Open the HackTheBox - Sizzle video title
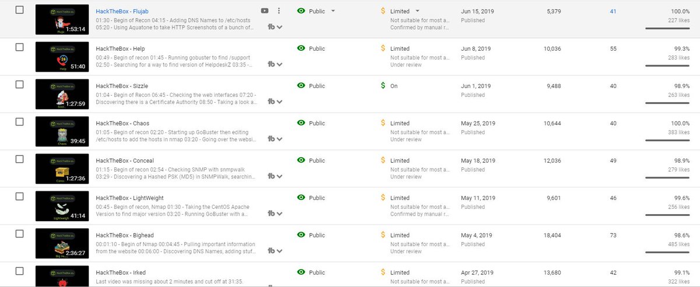Image resolution: width=700 pixels, height=287 pixels. [121, 86]
